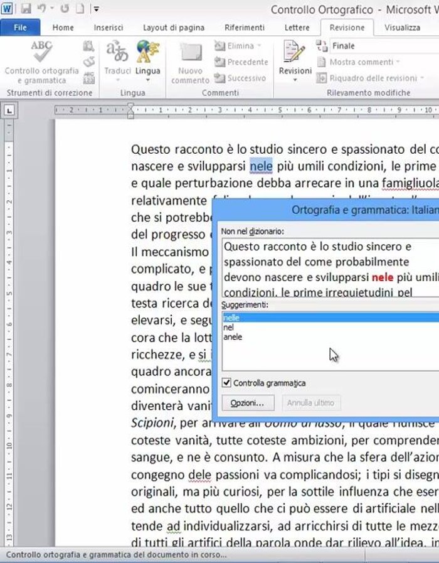Screen dimensions: 439x563
Task: Click the red misspelled word 'nele' in dialog
Action: (383, 277)
